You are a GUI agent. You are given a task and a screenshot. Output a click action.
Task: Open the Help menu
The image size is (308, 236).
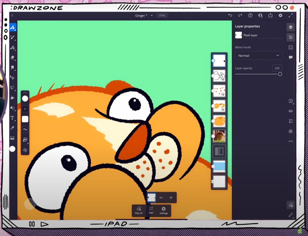pos(250,15)
